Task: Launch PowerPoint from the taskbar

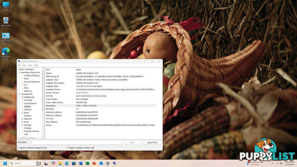Action: [x=94, y=163]
